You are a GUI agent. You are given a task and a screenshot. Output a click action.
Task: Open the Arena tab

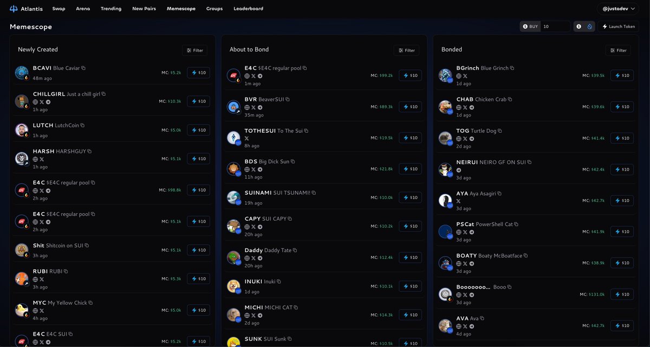[x=83, y=9]
